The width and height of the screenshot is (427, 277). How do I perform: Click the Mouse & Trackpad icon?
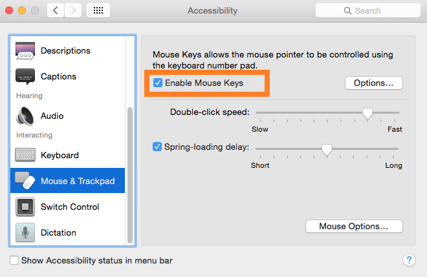25,181
